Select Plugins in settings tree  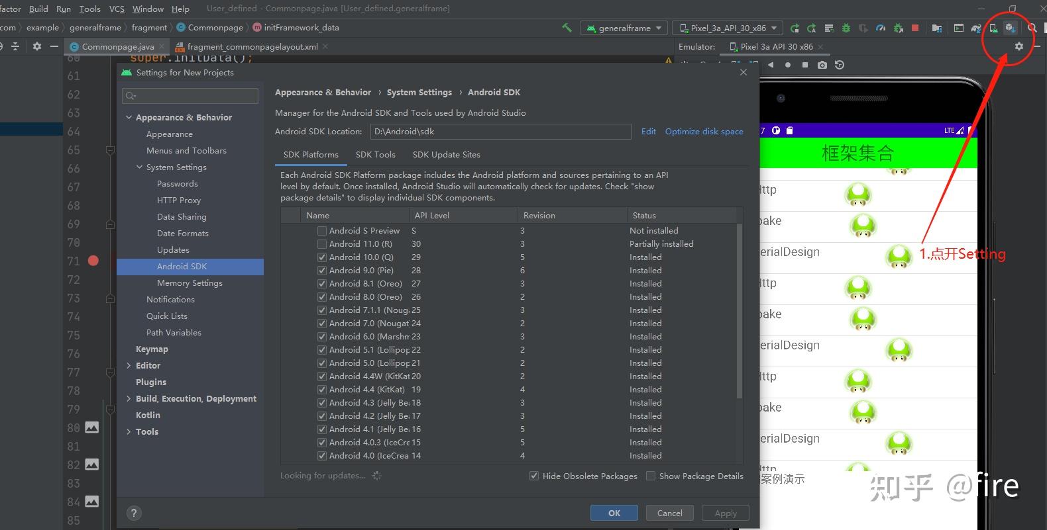pos(151,382)
